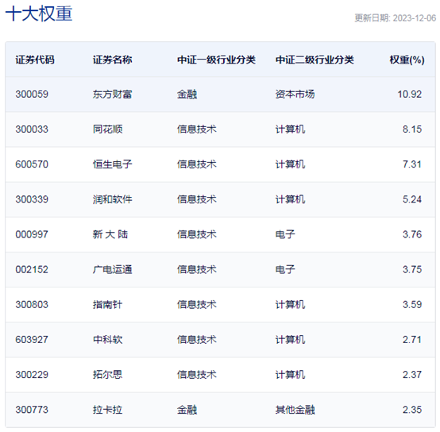
Task: Click 信息技术 in the 恒生电子 row
Action: pos(197,164)
